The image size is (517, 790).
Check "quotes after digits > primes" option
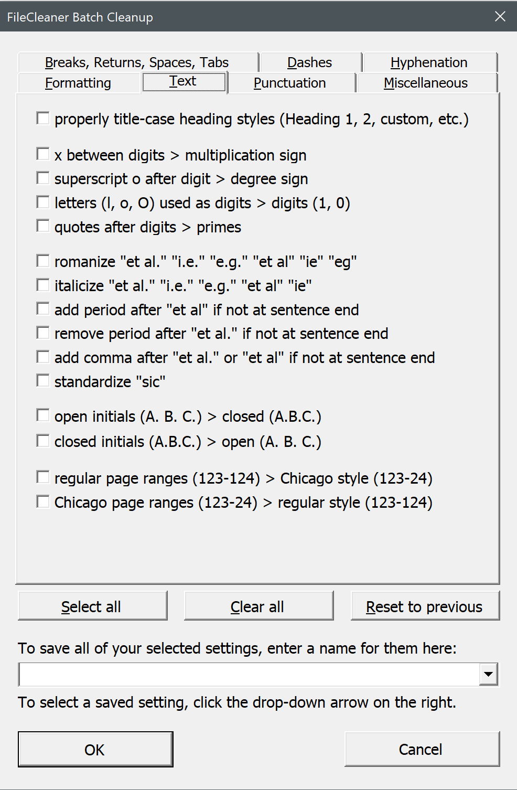(x=43, y=226)
